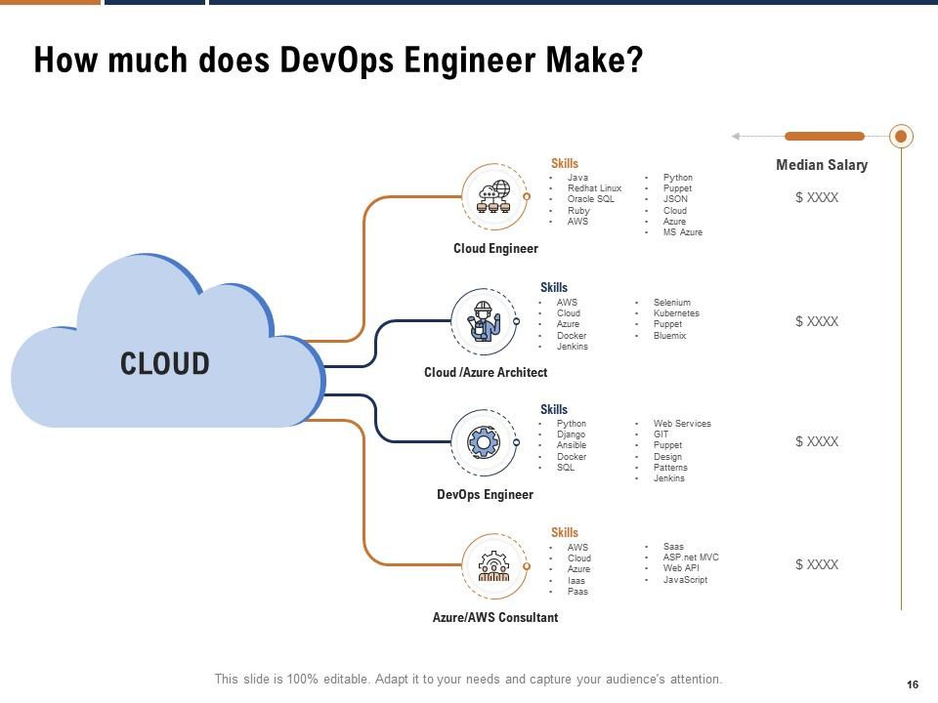938x703 pixels.
Task: Click the page number 16
Action: pyautogui.click(x=913, y=683)
